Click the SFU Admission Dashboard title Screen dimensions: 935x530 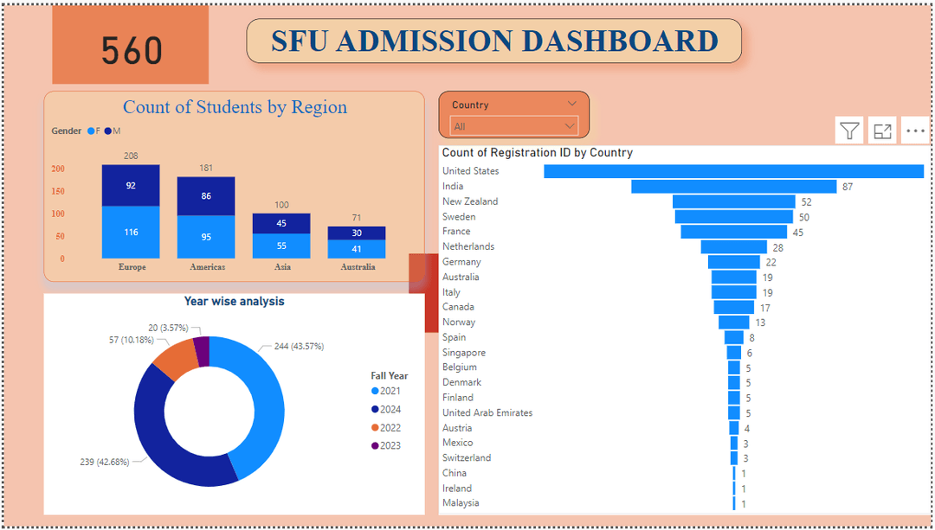point(494,42)
